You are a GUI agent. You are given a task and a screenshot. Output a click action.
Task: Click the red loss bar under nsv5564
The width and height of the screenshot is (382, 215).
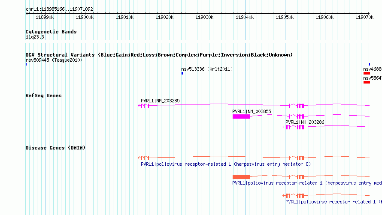(367, 82)
